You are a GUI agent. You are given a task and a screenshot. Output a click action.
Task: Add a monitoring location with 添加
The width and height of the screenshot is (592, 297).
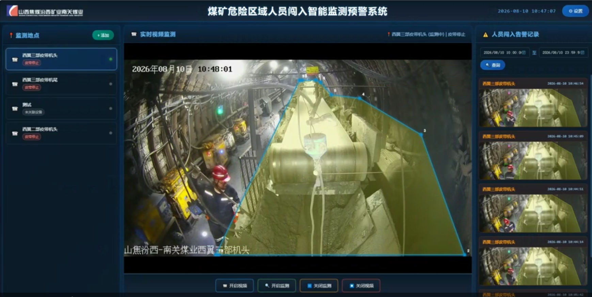tap(103, 35)
